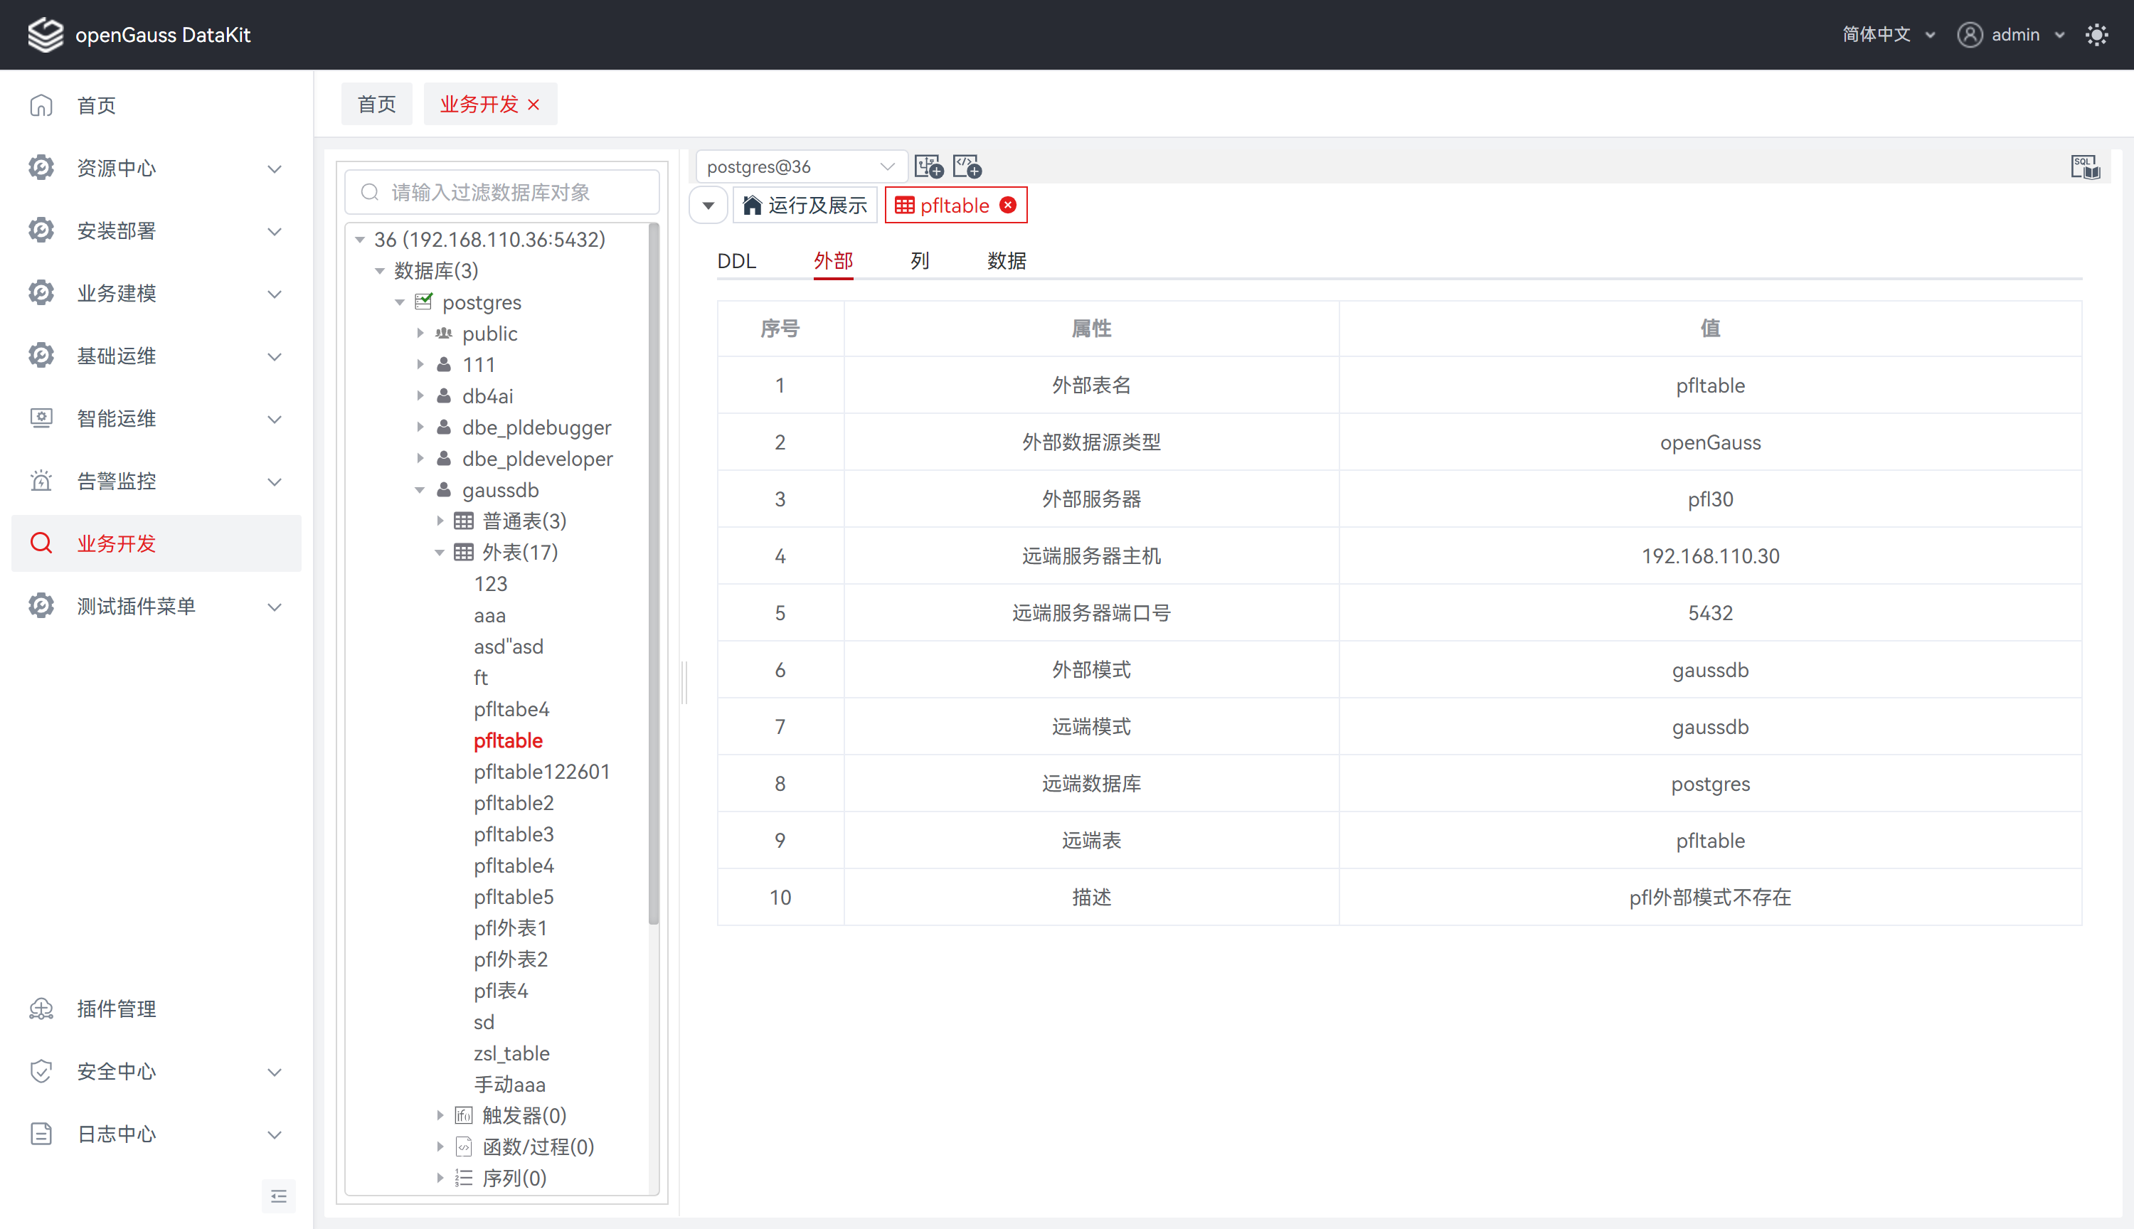Click the pfltable tab table icon
This screenshot has width=2134, height=1229.
point(904,205)
